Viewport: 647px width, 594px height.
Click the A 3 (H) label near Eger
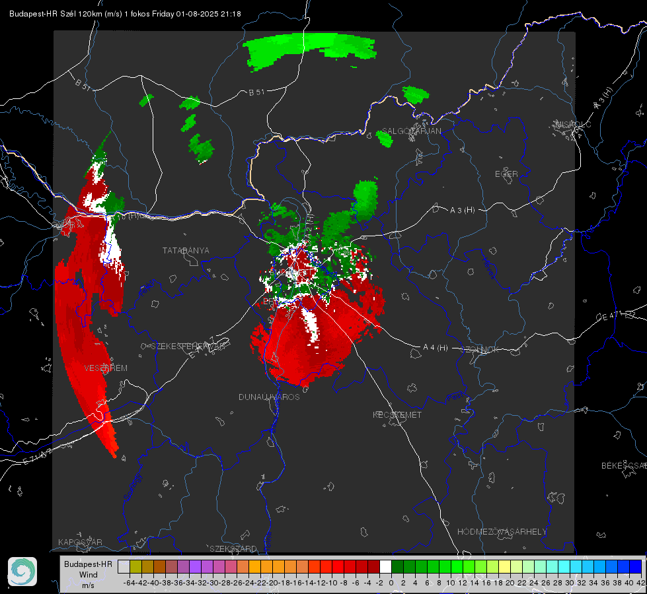click(462, 211)
